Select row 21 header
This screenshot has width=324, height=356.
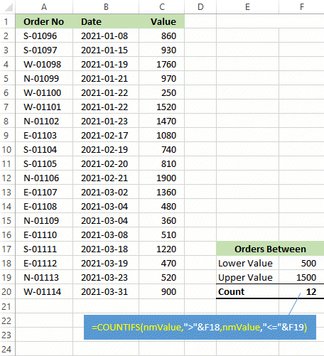click(x=8, y=306)
